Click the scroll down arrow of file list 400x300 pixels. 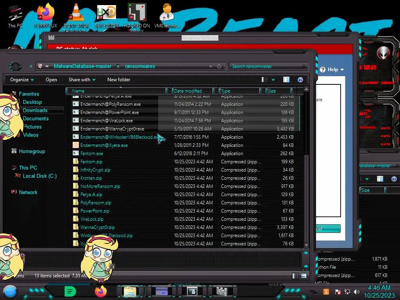tap(306, 245)
